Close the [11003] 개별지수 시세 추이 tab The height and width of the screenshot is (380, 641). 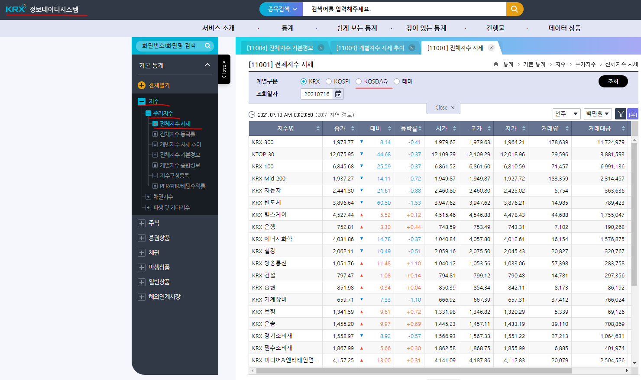[x=412, y=48]
